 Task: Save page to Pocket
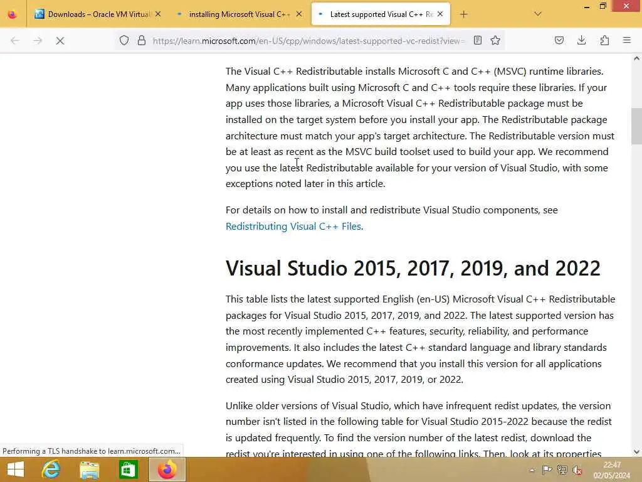click(x=559, y=40)
